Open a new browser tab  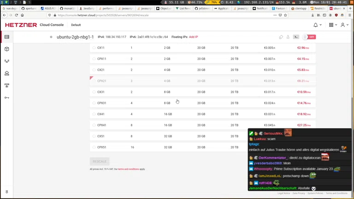[350, 8]
